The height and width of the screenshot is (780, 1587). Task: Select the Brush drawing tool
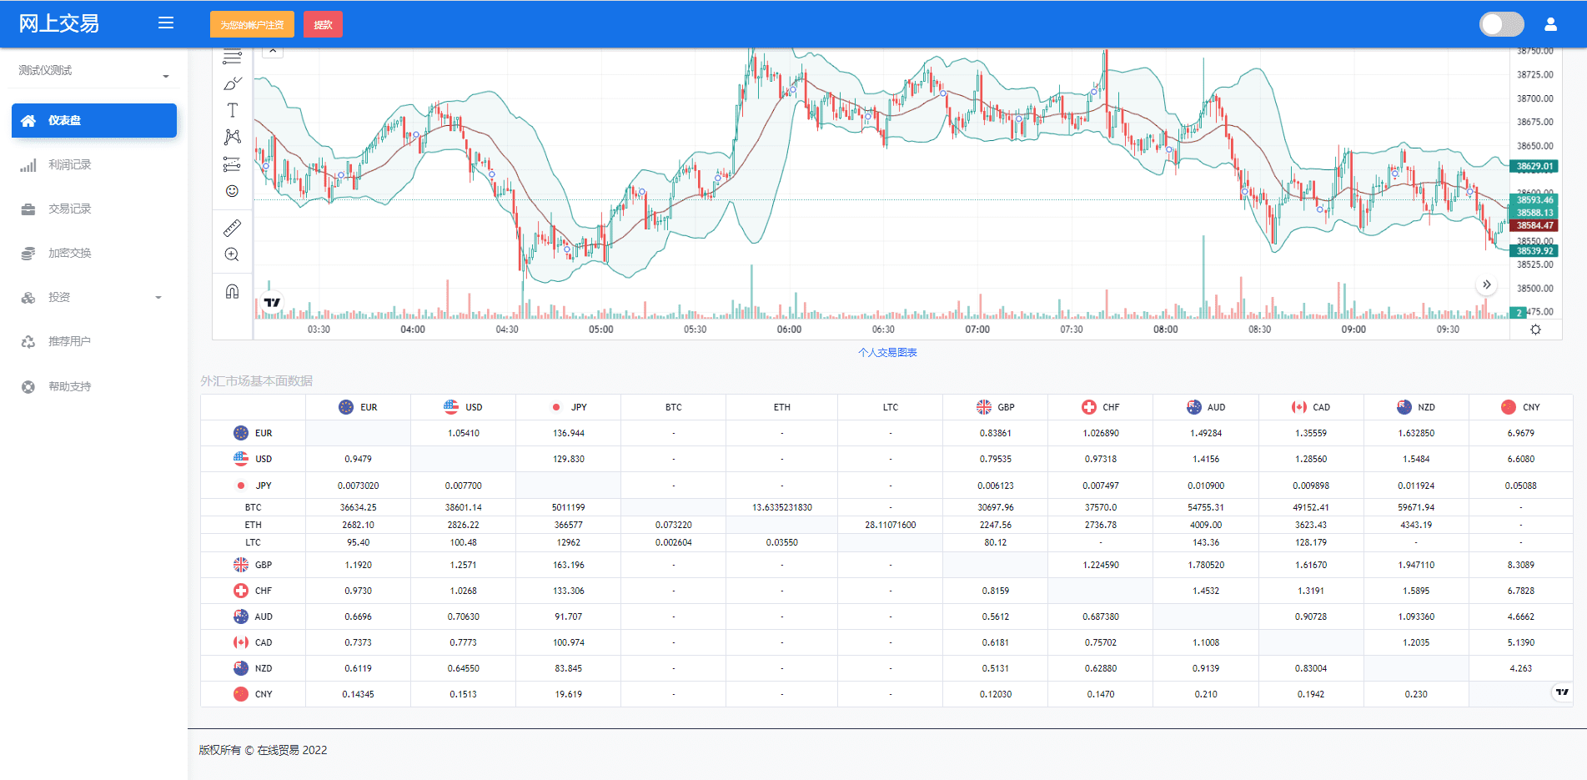(233, 83)
